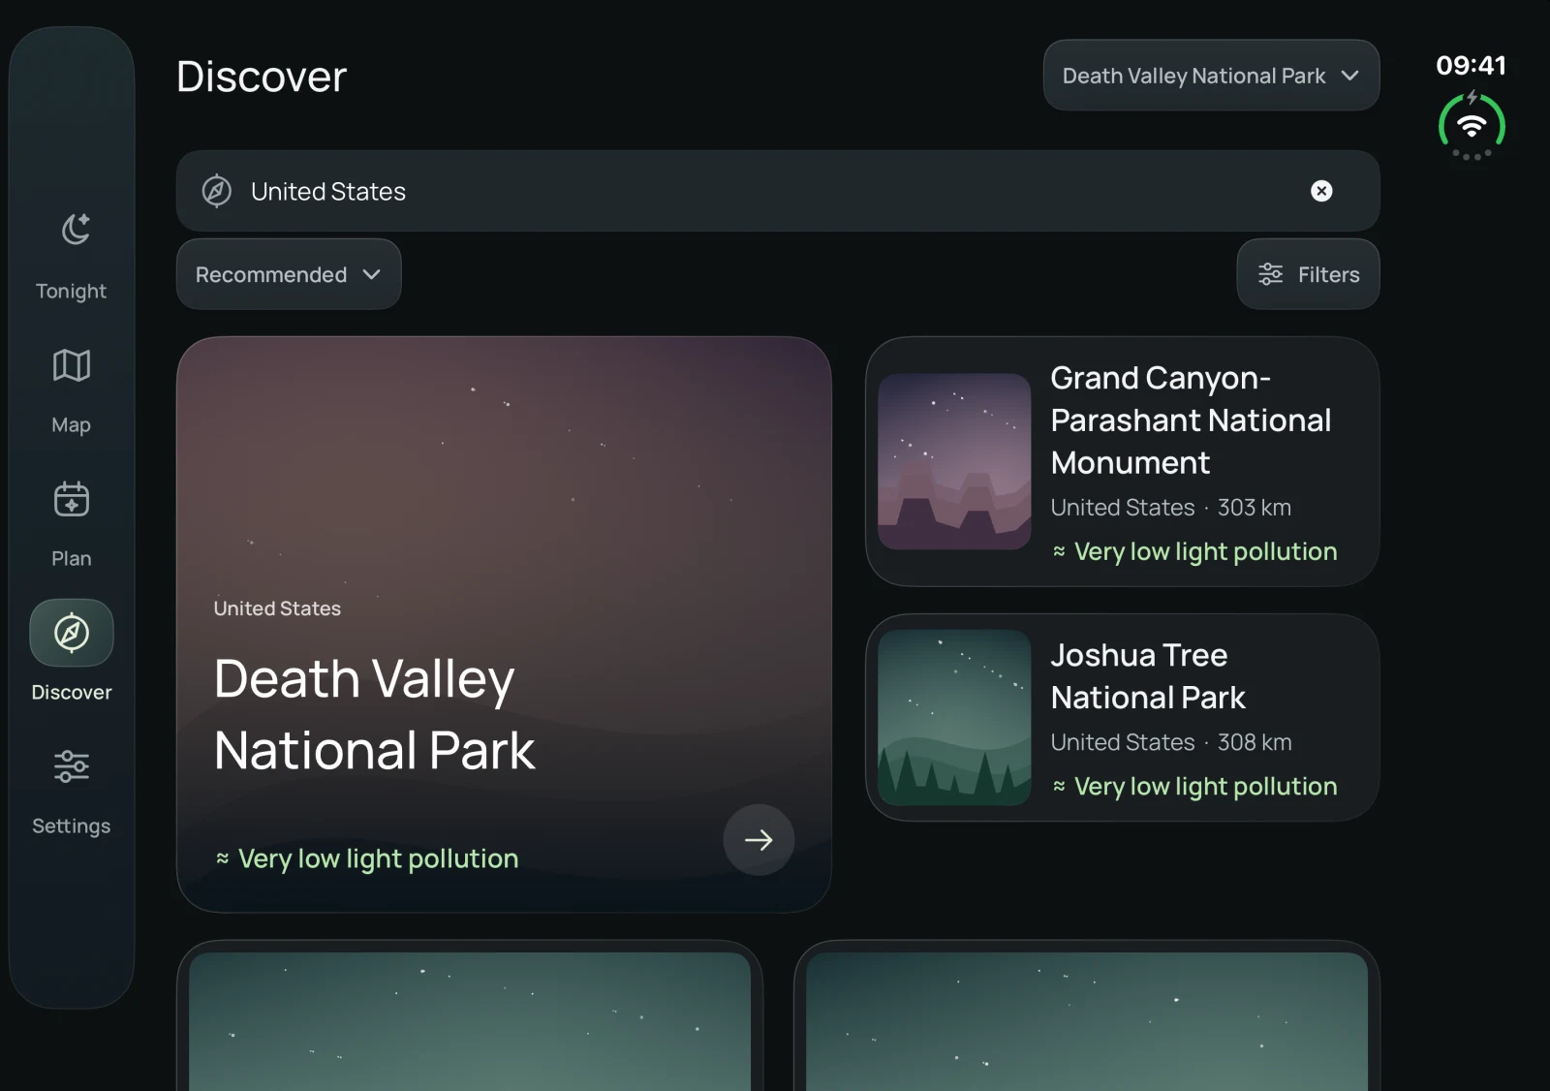Click Grand Canyon very low light pollution label

1194,551
